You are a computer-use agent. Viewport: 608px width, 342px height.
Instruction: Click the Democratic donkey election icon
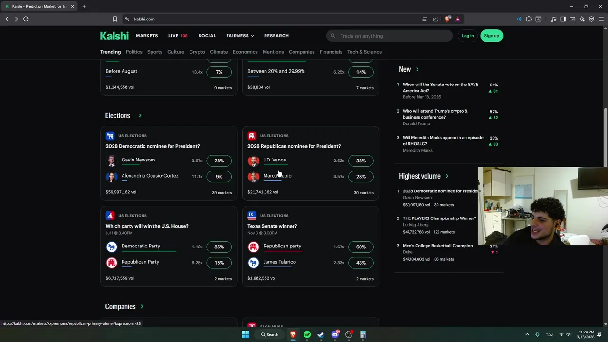click(110, 136)
